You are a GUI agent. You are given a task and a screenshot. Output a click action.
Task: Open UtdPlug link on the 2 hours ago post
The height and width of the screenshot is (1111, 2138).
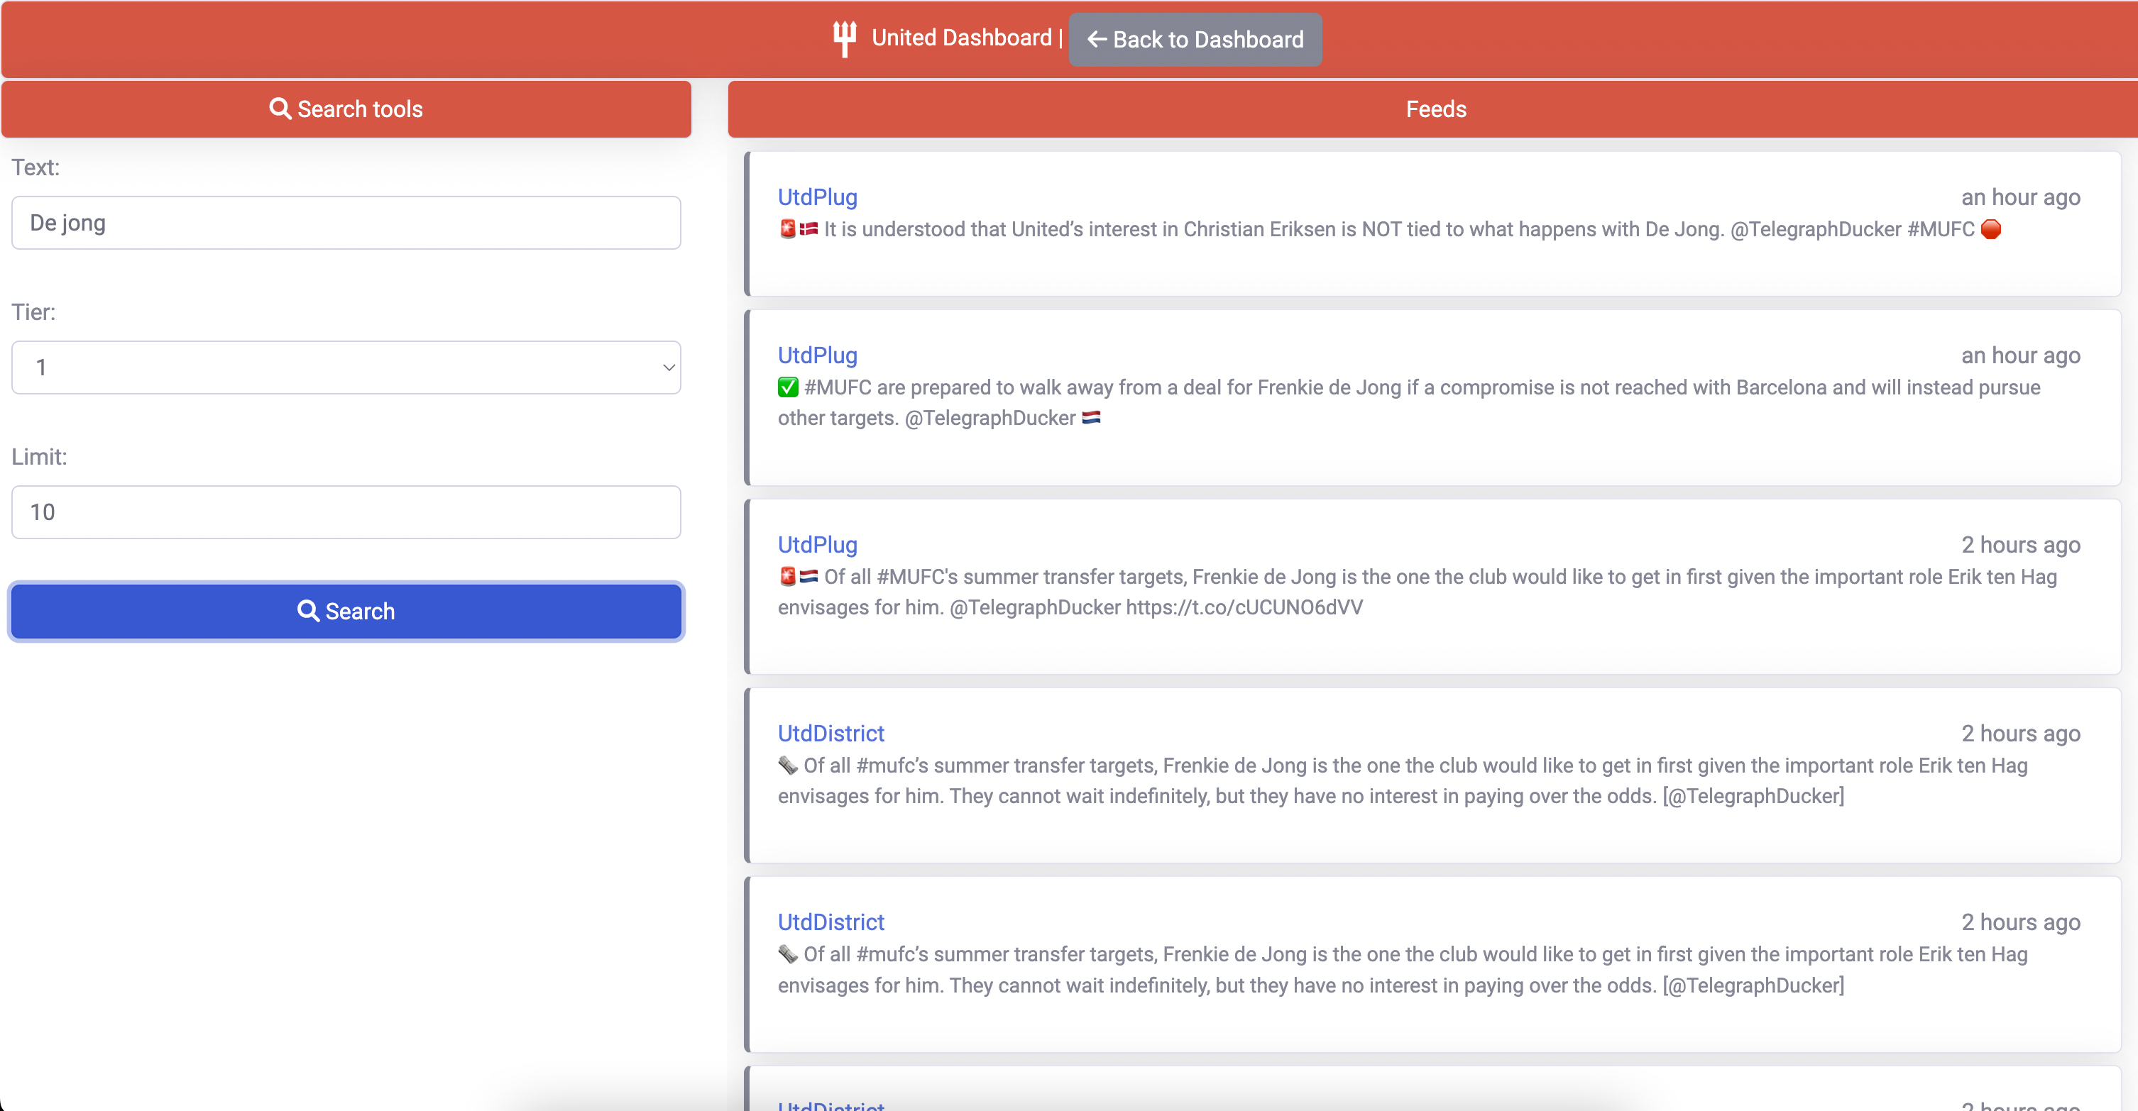818,545
